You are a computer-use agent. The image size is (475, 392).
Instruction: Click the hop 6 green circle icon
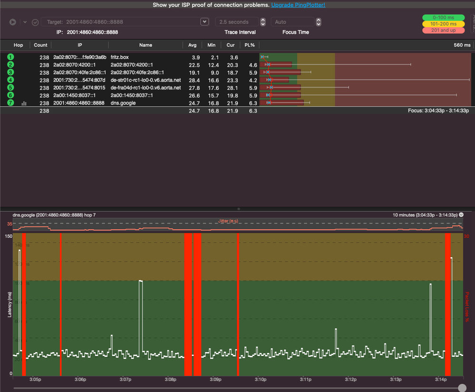(10, 95)
